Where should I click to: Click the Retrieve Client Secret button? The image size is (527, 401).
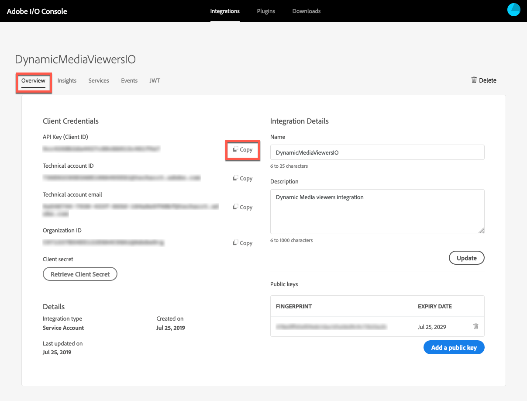pyautogui.click(x=80, y=274)
